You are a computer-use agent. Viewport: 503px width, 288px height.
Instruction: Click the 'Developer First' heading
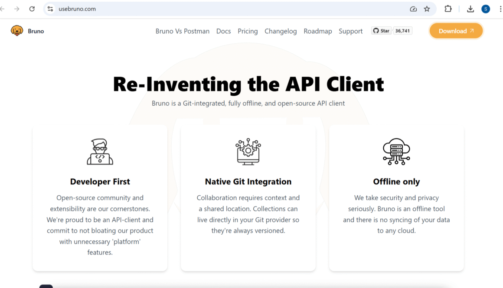[x=100, y=181]
